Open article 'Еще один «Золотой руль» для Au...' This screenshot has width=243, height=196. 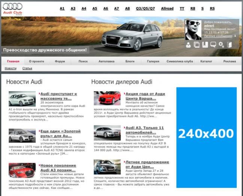pyautogui.click(x=60, y=134)
